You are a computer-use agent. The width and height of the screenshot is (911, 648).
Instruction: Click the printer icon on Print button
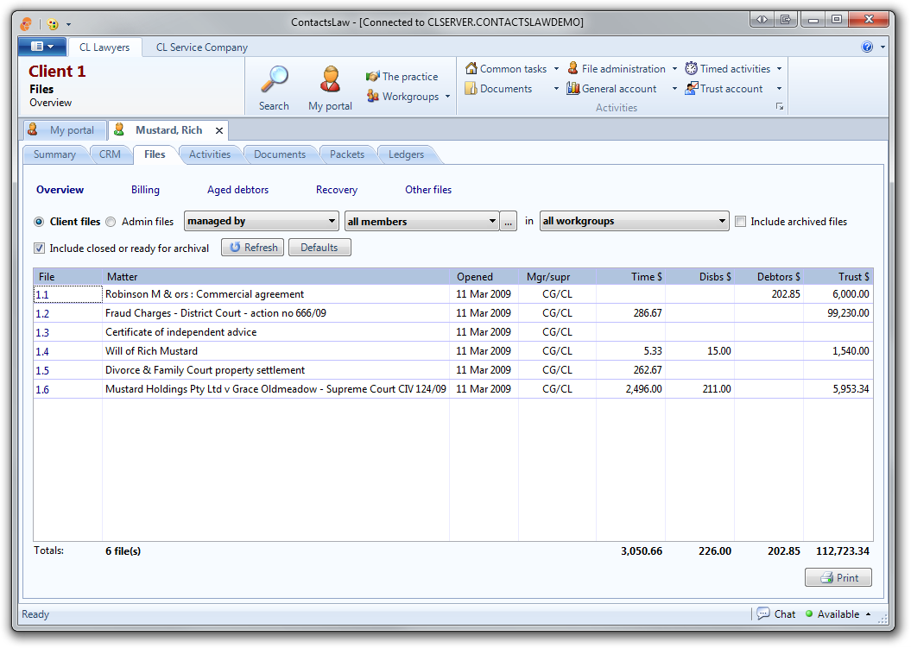[826, 578]
